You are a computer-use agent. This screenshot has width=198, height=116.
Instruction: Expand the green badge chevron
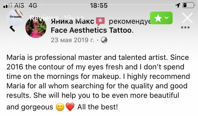point(167,18)
